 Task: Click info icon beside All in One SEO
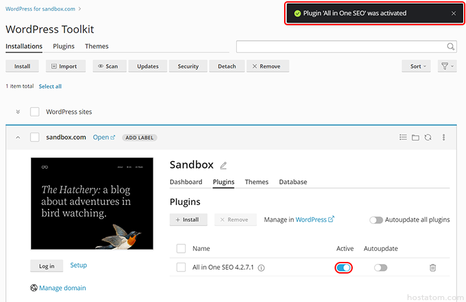point(261,268)
